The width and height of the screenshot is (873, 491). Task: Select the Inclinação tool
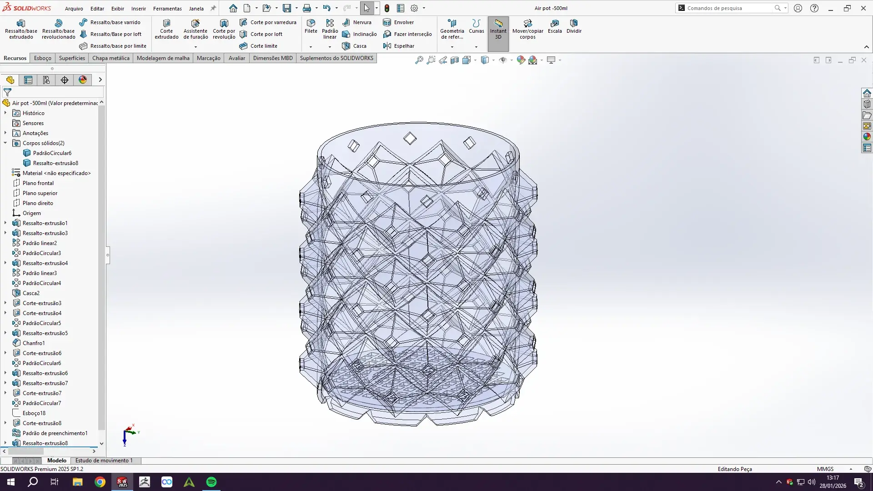click(360, 34)
